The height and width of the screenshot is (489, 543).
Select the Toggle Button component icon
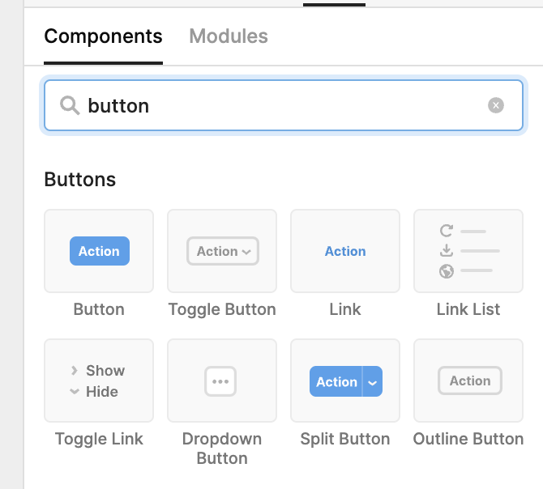tap(222, 251)
